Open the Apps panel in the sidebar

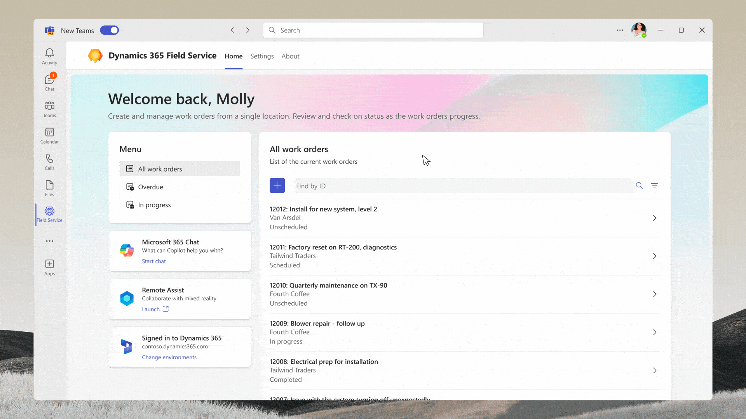coord(49,267)
